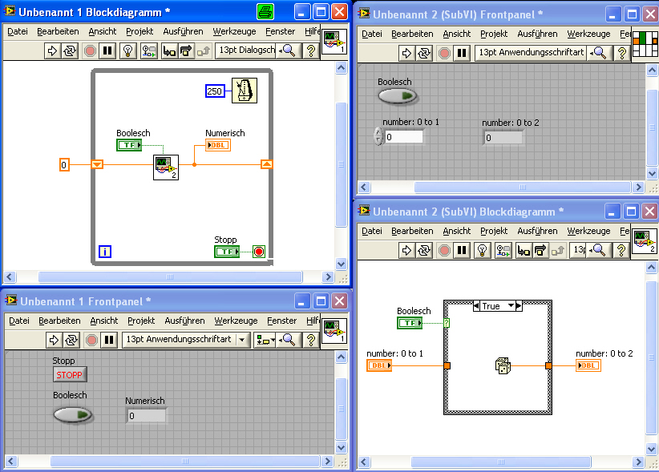
Task: Open font dropdown arrow in Unbenannt 1 Frontpanel
Action: (x=242, y=340)
